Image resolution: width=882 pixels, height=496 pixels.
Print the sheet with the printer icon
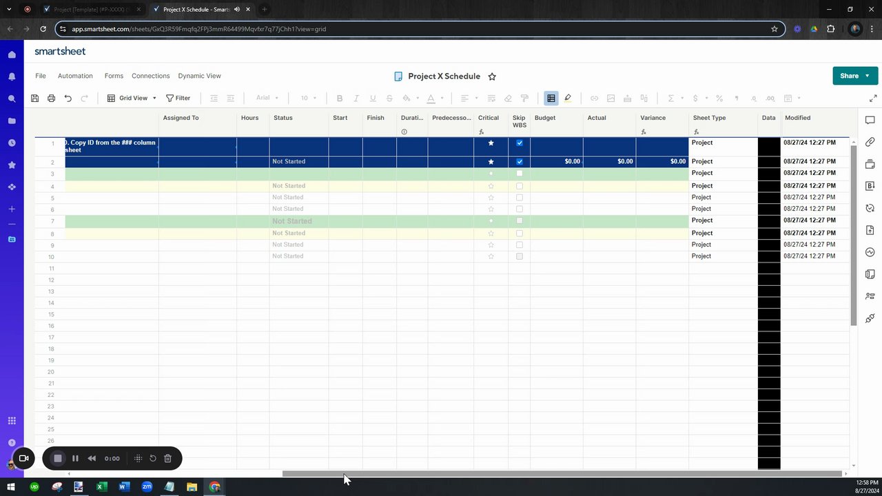point(51,99)
